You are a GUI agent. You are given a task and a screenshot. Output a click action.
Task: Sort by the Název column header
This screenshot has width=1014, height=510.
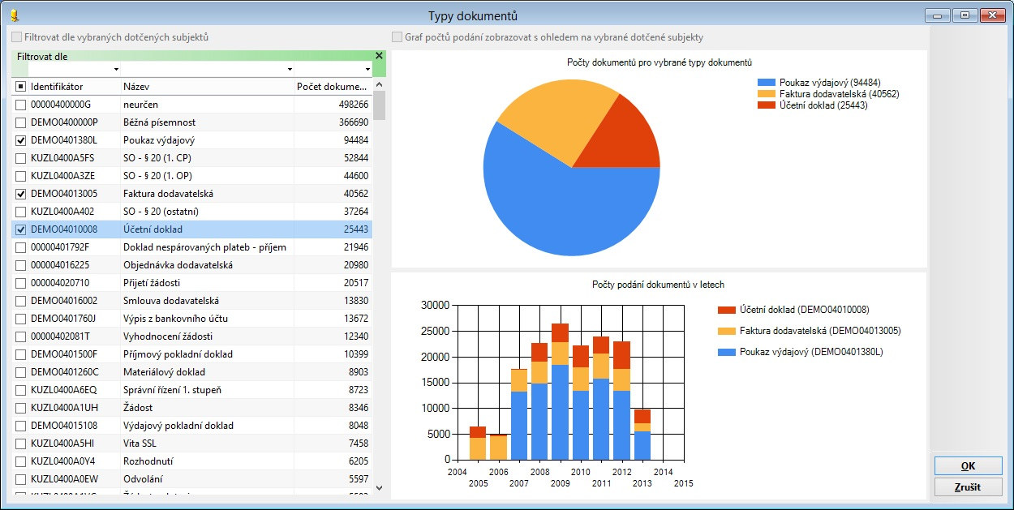coord(207,87)
